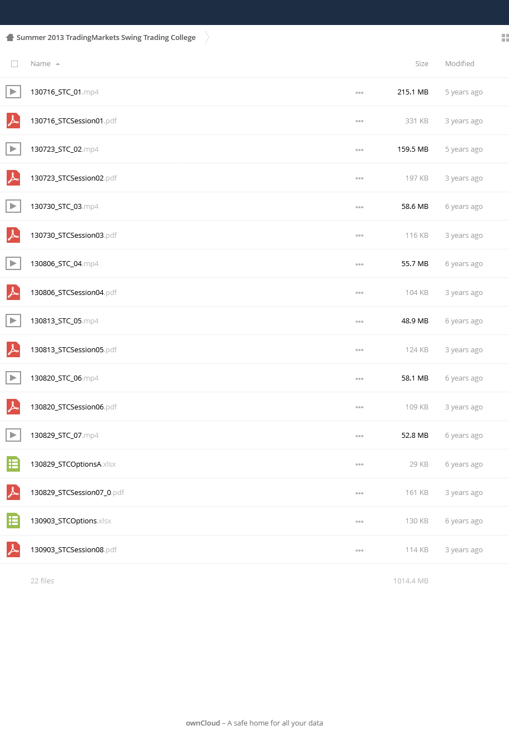Open more actions for 130806_STCSession04.pdf
509x740 pixels.
point(360,293)
